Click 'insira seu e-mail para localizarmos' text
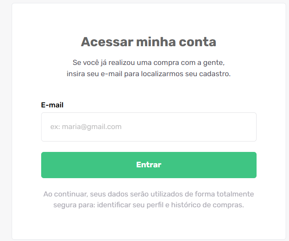 click(125, 74)
